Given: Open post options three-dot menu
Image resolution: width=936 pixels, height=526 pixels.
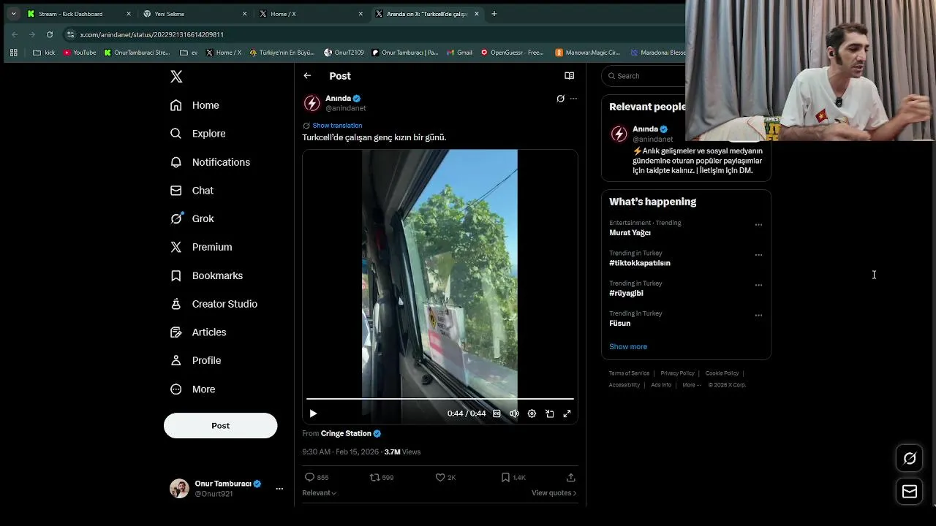Looking at the screenshot, I should click(573, 99).
